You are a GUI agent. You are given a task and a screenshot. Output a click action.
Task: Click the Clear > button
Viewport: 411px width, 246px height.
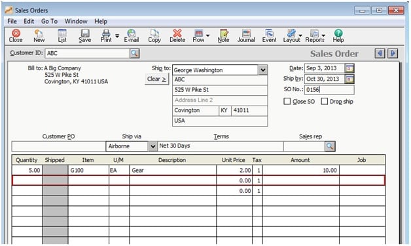pyautogui.click(x=157, y=79)
